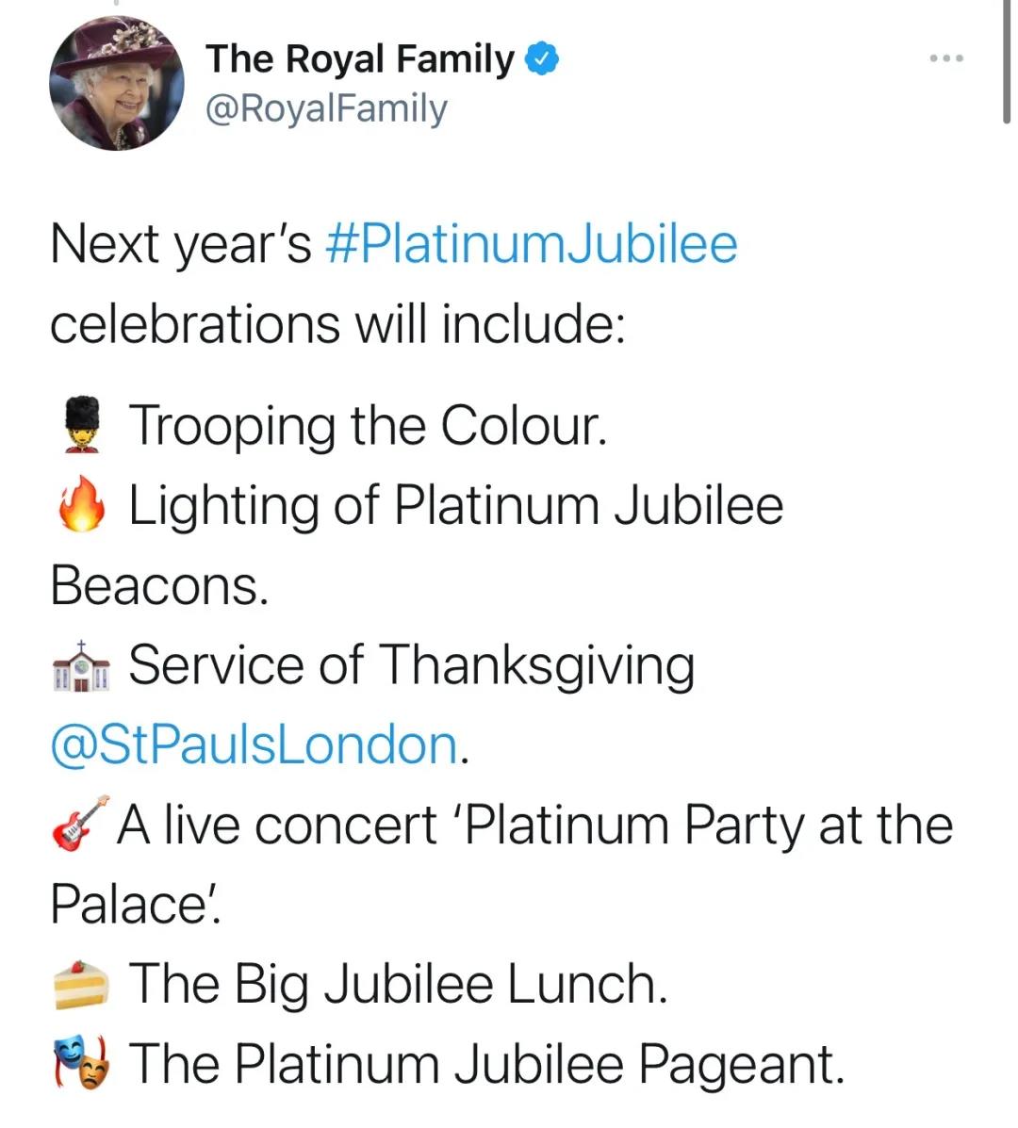Click the Lighting of Platinum Jubilee text
This screenshot has width=1018, height=1128.
tap(455, 506)
